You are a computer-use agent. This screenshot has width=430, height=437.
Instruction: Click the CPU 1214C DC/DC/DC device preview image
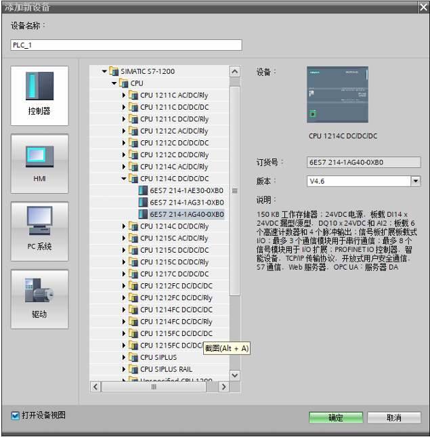coord(337,94)
